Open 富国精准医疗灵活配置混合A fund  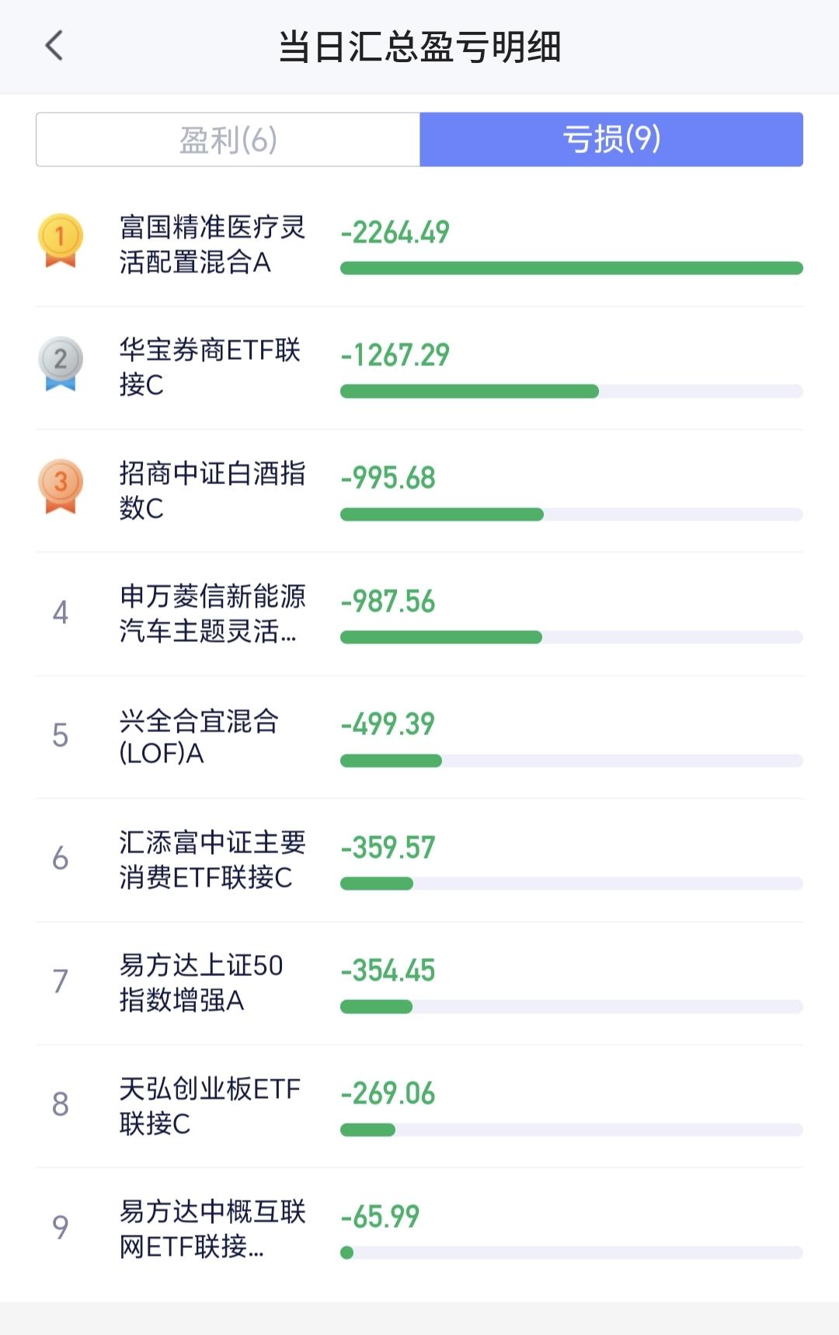click(x=211, y=245)
